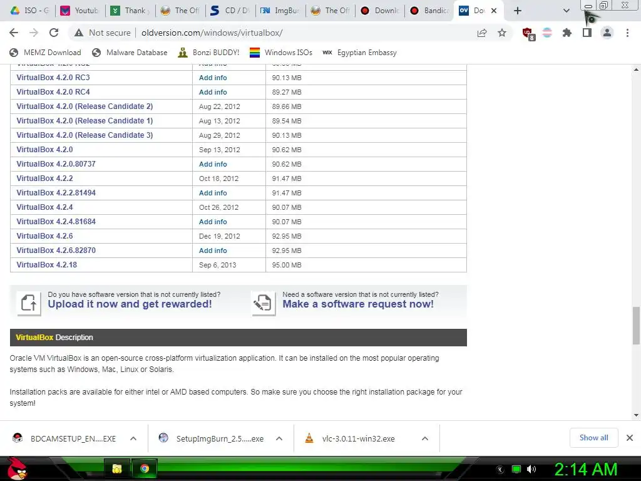Click the Make a software request now link
The image size is (641, 481).
[x=358, y=304]
